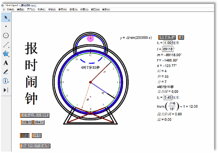This screenshot has width=218, height=153.
Task: Click the 到9点 action button
Action: 27,122
